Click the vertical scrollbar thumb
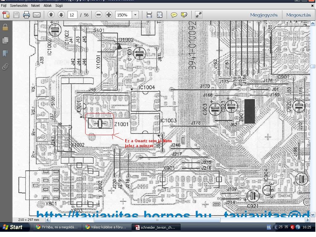Viewport: 316px width, 237px height. (x=313, y=66)
